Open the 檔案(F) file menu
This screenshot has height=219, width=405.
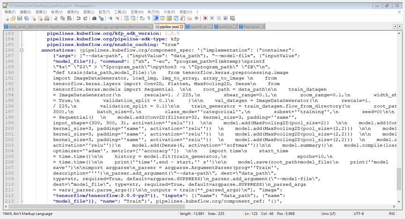(x=10, y=12)
